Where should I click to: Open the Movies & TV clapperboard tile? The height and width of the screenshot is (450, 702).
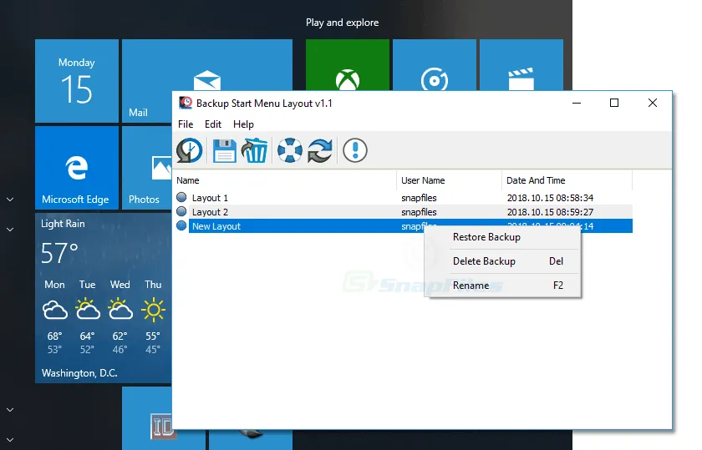pos(521,65)
